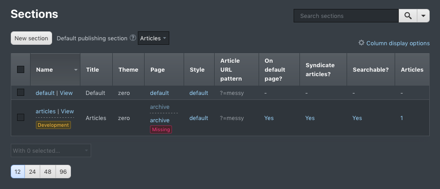Sort by the Page column header
Viewport: 440px width, 189px height.
click(x=164, y=69)
